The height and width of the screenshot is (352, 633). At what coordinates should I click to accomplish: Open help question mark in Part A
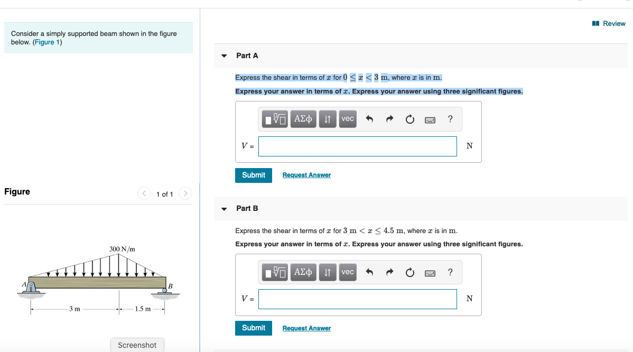450,119
